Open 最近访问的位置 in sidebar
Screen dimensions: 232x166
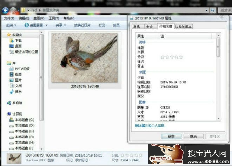[24, 52]
